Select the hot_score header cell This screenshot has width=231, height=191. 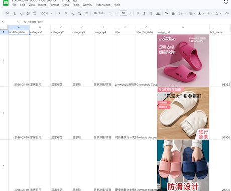pos(220,32)
